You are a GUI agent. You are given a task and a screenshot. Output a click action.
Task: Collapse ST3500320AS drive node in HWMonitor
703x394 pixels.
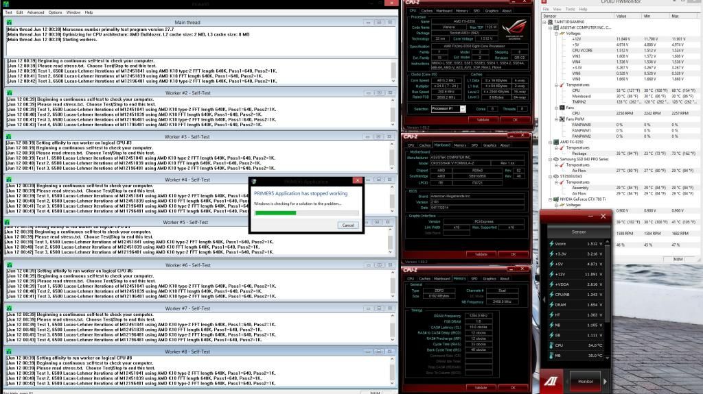point(550,176)
